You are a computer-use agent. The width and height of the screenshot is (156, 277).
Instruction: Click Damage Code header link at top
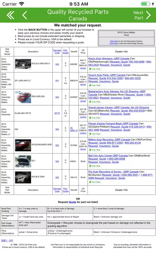coord(57,52)
